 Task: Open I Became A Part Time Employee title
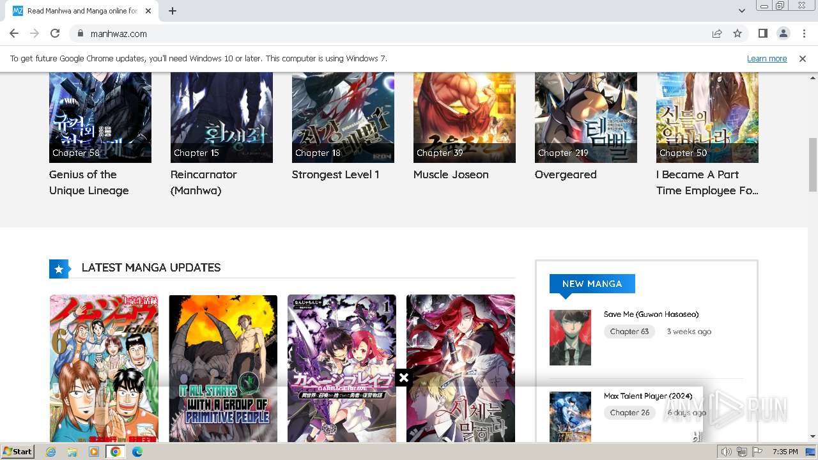coord(707,182)
